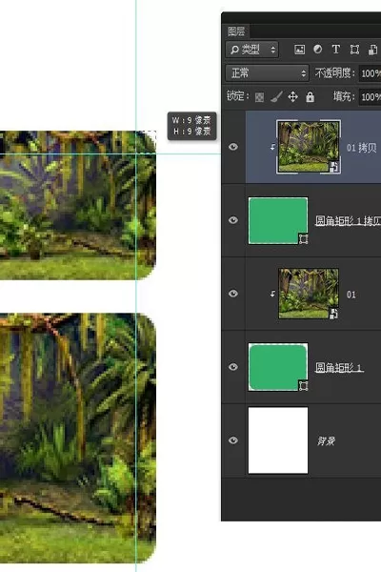Click the 01 layer name

pyautogui.click(x=351, y=295)
